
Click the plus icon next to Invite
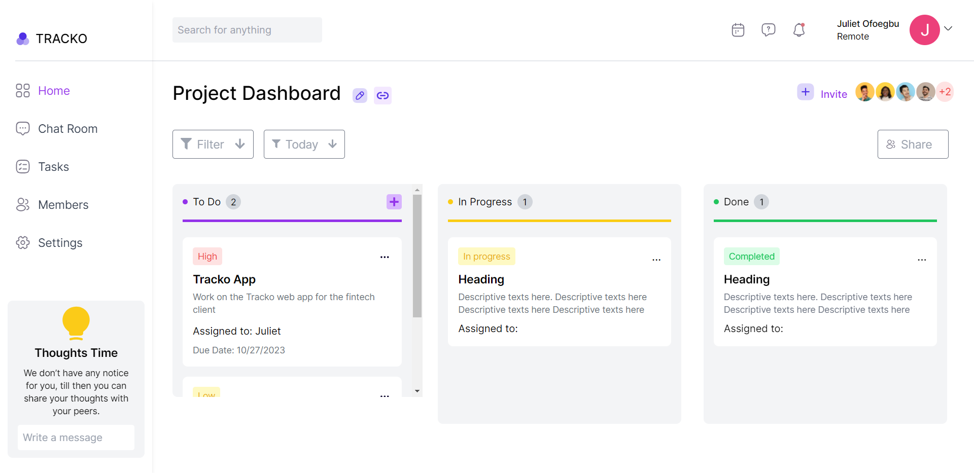(805, 92)
